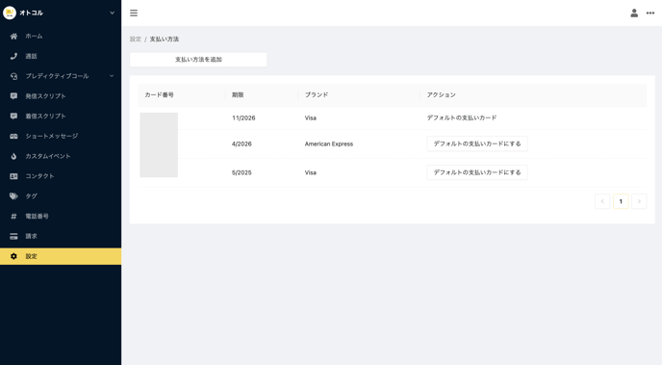Click the 設定 breadcrumb link
Viewport: 662px width, 365px height.
(135, 39)
